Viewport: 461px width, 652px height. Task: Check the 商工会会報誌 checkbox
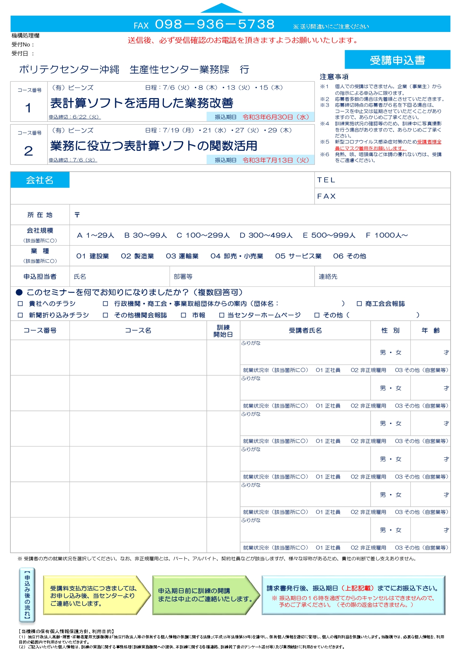(x=359, y=304)
